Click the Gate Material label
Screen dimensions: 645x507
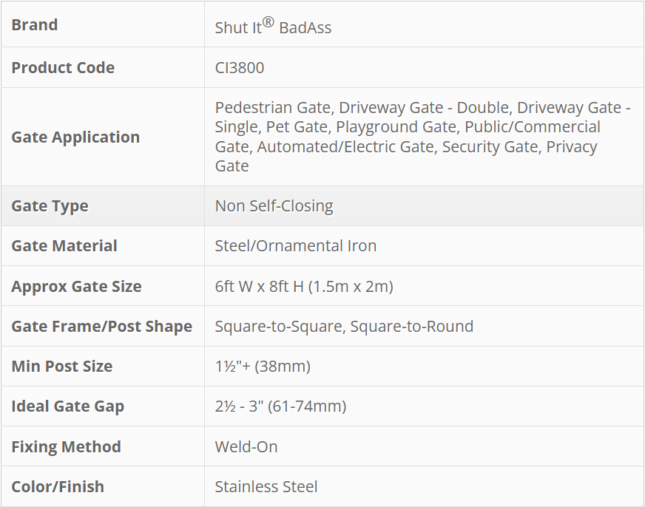click(x=64, y=246)
